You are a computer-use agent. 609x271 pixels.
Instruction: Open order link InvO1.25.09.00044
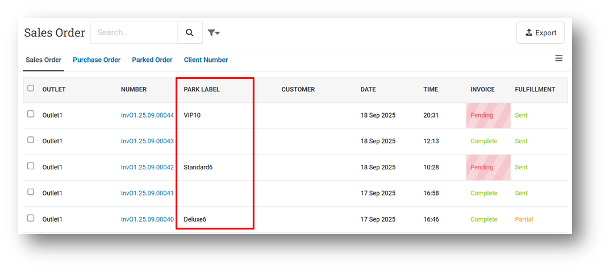147,115
